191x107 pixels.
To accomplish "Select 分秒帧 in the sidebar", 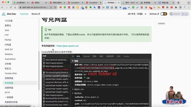I will (x=8, y=64).
